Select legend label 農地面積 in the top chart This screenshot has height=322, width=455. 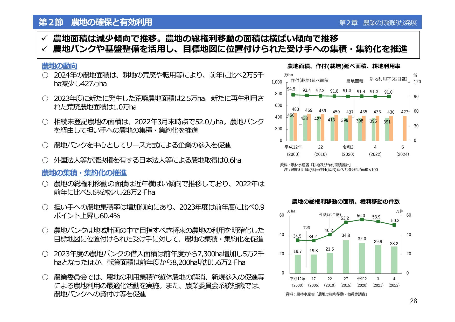point(355,81)
